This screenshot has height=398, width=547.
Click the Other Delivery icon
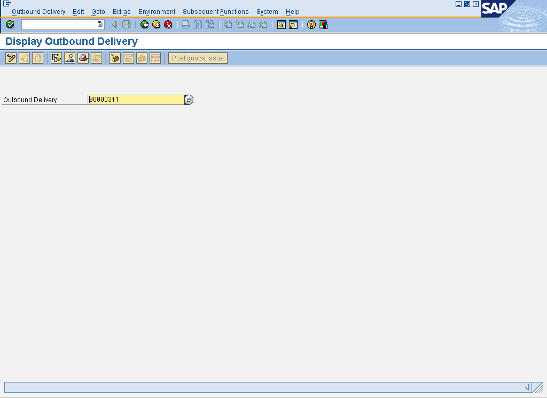coord(24,58)
